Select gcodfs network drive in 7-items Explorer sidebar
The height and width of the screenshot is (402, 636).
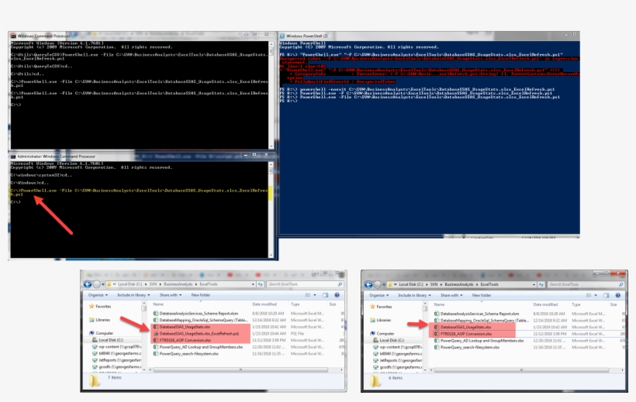click(x=116, y=366)
